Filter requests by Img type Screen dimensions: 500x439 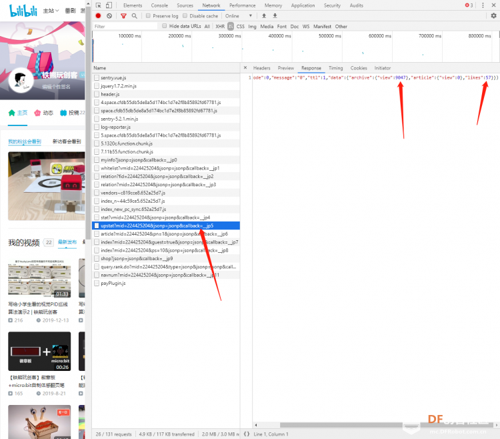[x=252, y=26]
